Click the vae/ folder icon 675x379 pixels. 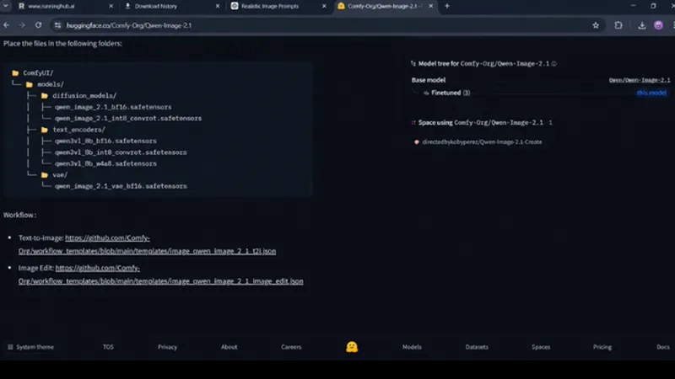(x=45, y=175)
